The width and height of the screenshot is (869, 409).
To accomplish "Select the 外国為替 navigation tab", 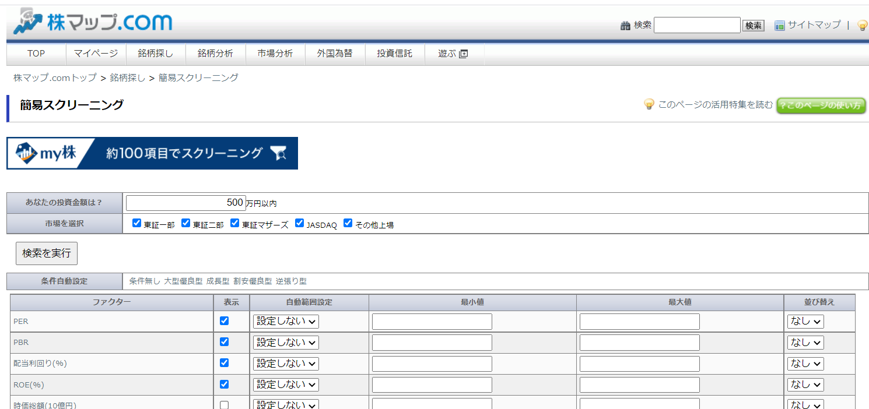I will coord(335,54).
